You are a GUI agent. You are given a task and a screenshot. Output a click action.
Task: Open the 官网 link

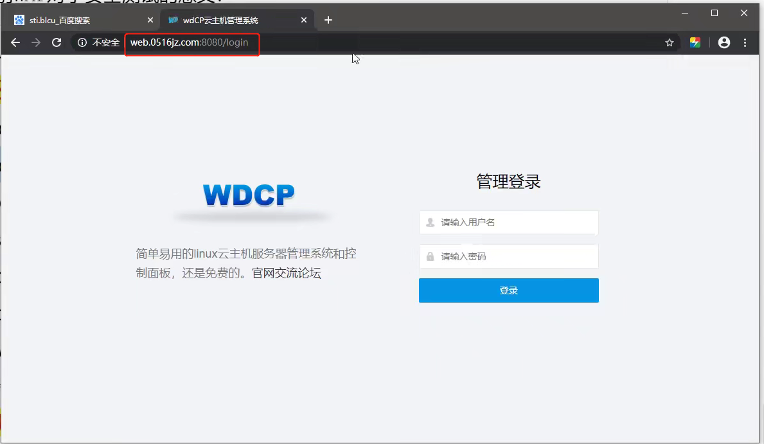263,273
